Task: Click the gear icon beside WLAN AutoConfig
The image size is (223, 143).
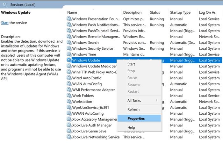Action: (x=69, y=84)
